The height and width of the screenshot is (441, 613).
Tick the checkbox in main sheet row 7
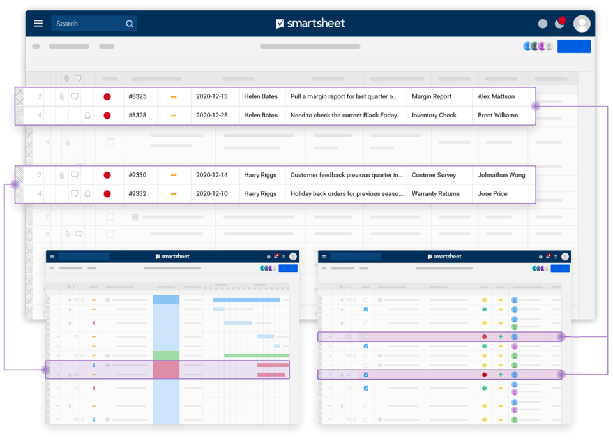[110, 217]
